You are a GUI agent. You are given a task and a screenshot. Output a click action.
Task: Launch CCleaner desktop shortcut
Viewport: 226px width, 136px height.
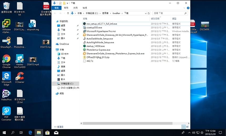20,78
